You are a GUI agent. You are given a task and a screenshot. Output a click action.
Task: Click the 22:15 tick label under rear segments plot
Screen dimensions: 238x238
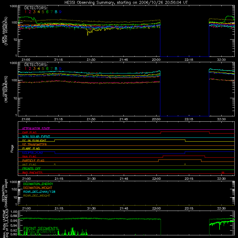189,119
